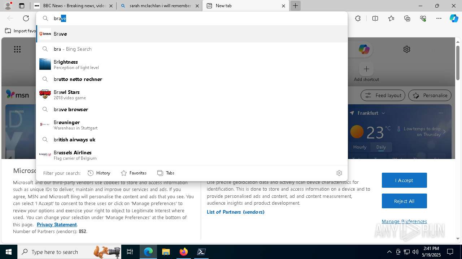Click the Personalise button
Image resolution: width=462 pixels, height=259 pixels.
[430, 95]
